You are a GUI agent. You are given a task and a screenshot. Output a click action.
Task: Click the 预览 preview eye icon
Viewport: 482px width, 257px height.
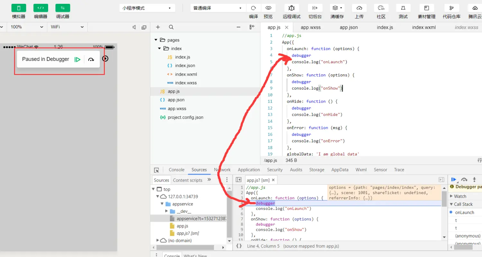(268, 8)
